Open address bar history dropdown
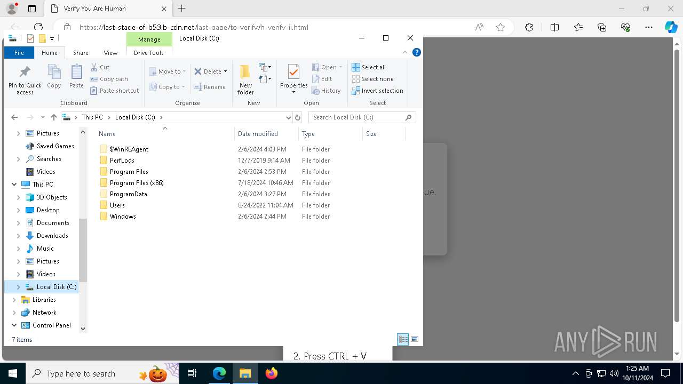This screenshot has height=384, width=683. tap(289, 117)
